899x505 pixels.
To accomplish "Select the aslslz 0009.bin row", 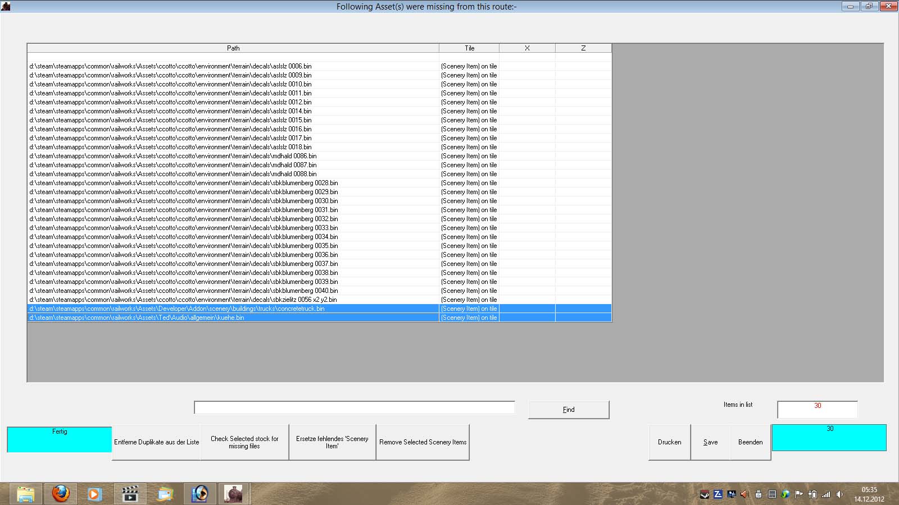I will [319, 75].
